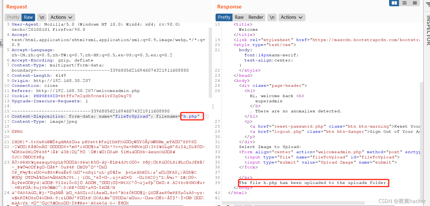Click the "Upgrade-Insecure-Requests: 1" line
The image size is (430, 206).
50,101
